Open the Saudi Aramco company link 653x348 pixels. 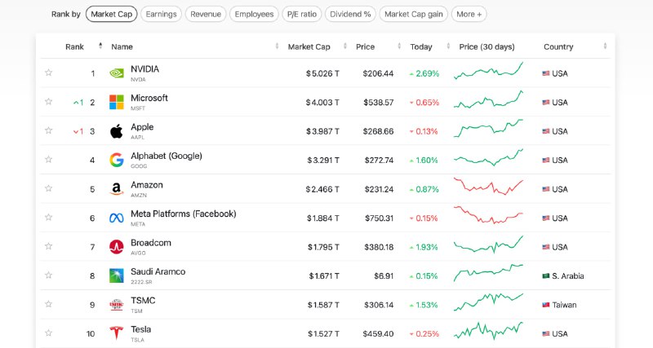(x=158, y=271)
